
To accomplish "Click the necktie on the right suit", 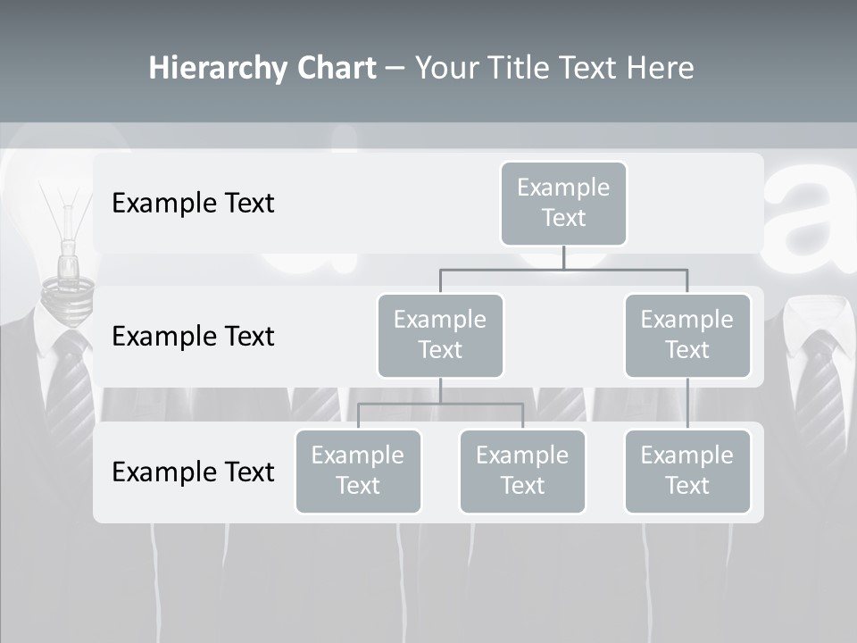I will [x=817, y=393].
